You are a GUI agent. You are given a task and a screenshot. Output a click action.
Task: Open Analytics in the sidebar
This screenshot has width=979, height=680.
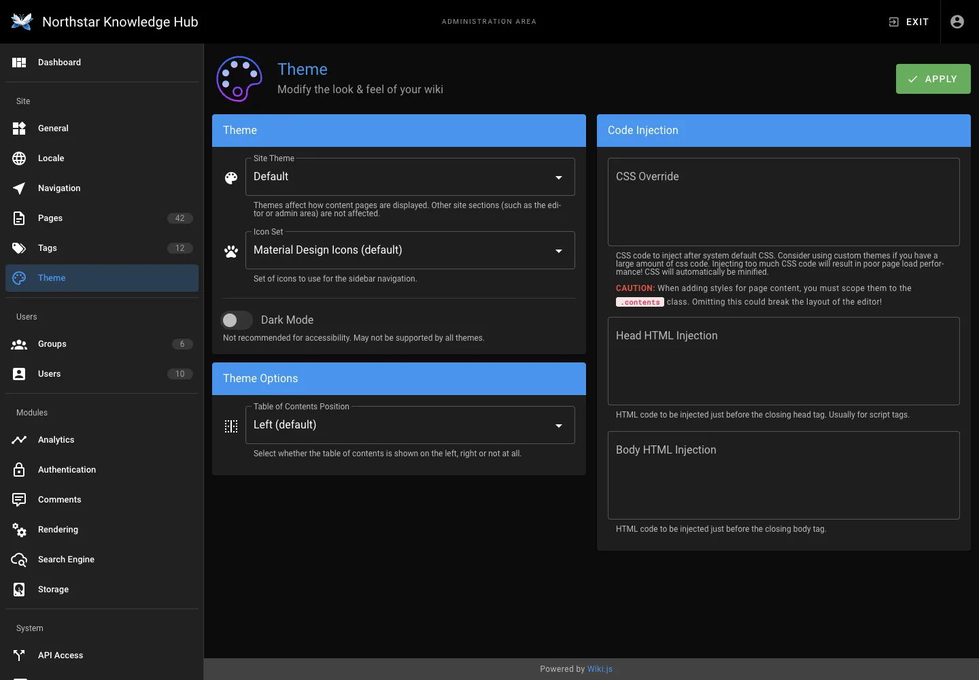(x=102, y=440)
